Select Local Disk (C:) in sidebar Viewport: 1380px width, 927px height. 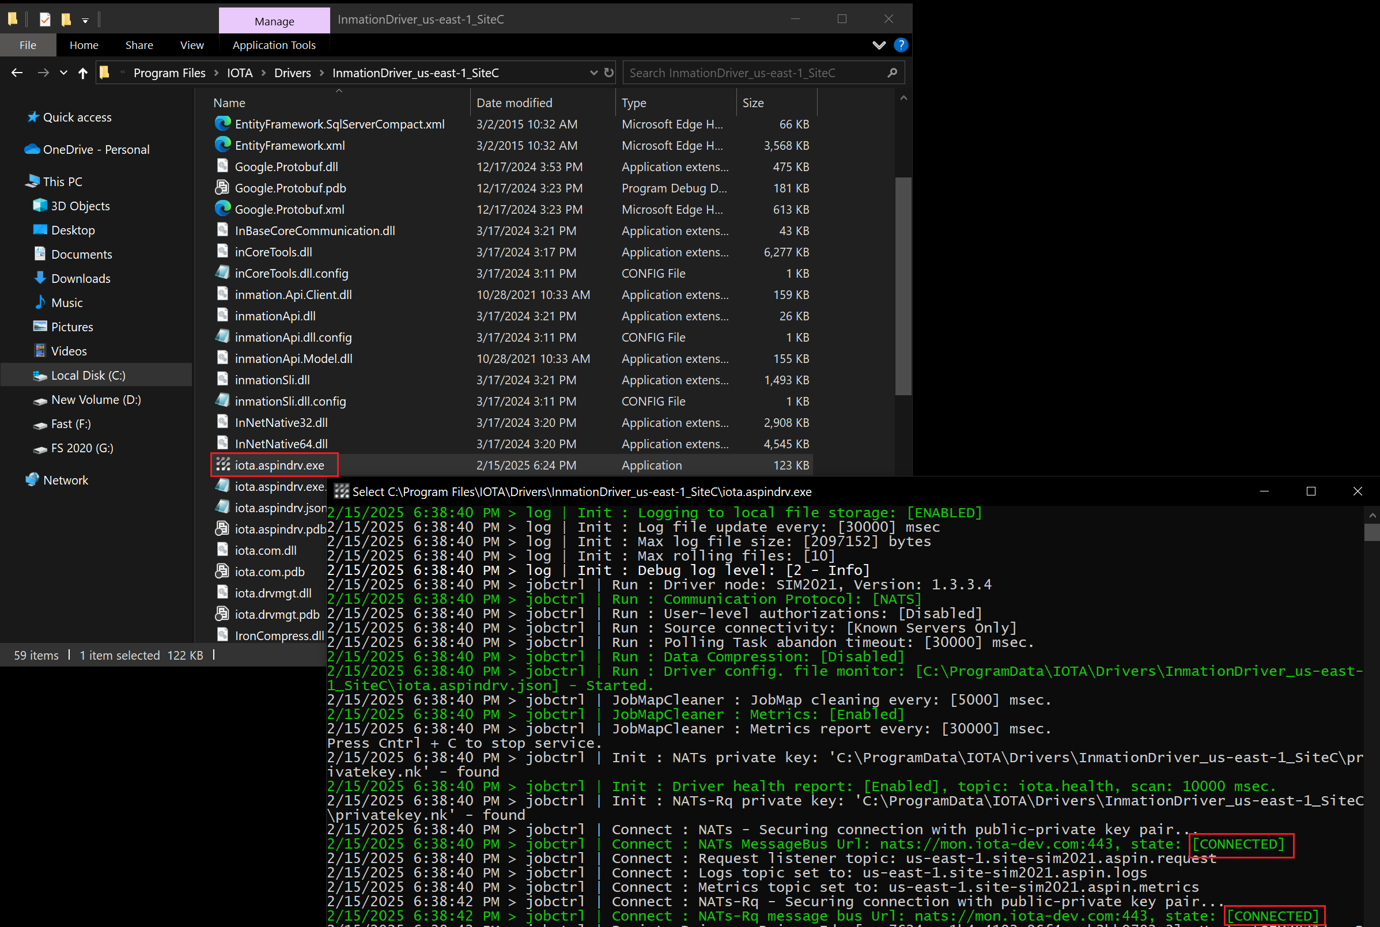[96, 376]
